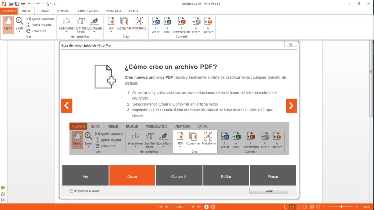Enable 'No mostrar al iniciar' checkbox
This screenshot has width=374, height=210.
[x=71, y=191]
